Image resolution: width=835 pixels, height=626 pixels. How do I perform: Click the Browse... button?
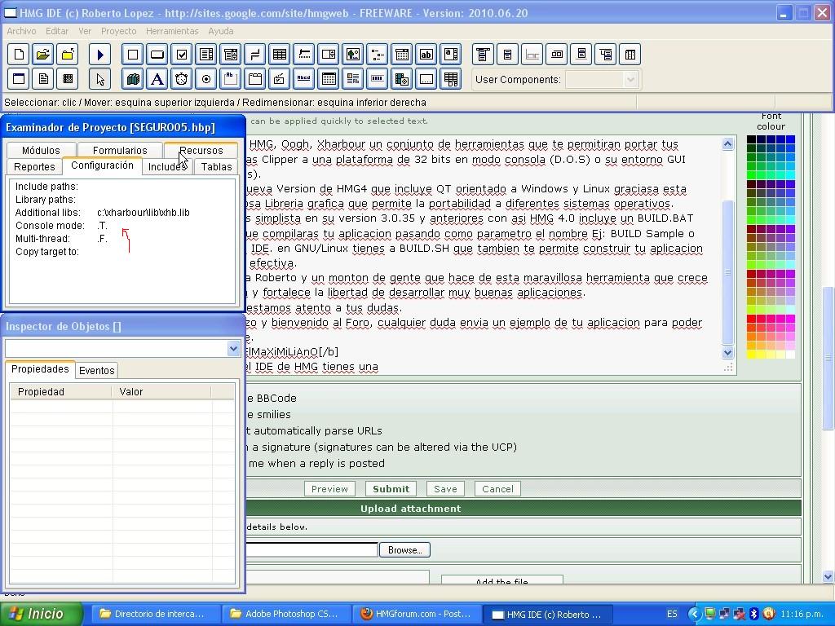[x=404, y=550]
